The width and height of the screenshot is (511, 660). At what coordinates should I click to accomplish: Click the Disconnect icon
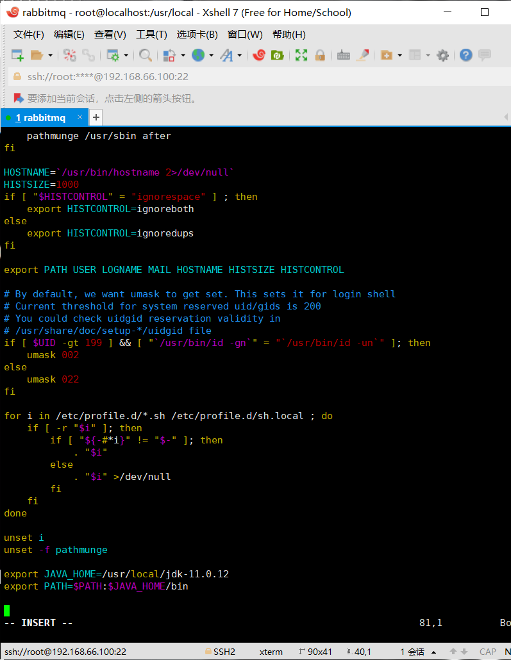pos(69,55)
